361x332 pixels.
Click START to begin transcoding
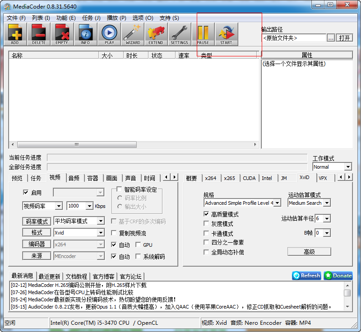[x=227, y=34]
